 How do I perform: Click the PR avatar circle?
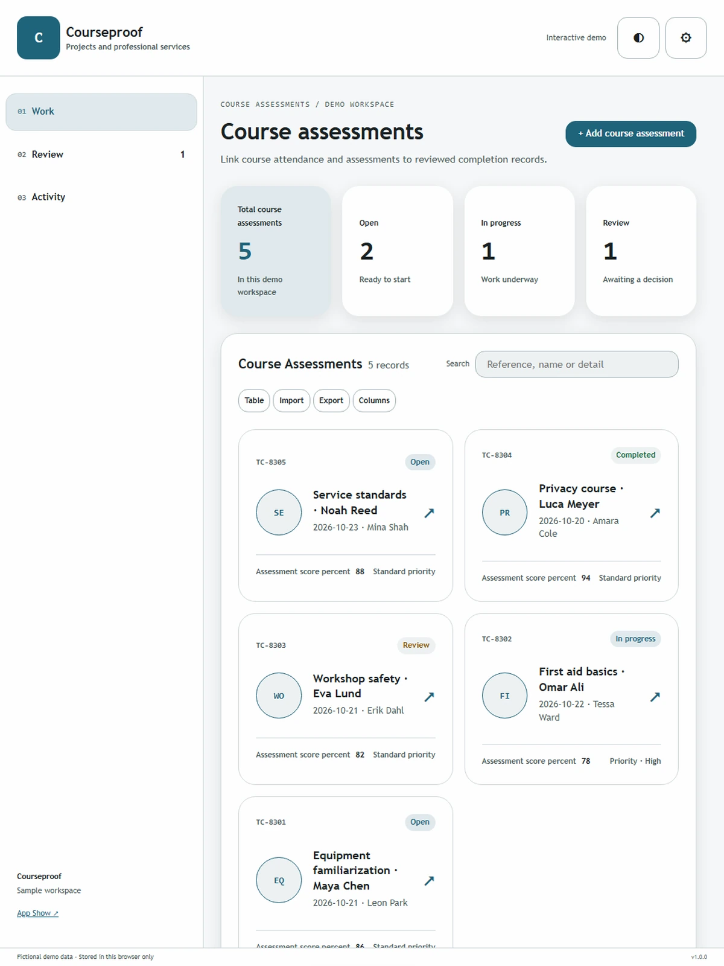(505, 513)
